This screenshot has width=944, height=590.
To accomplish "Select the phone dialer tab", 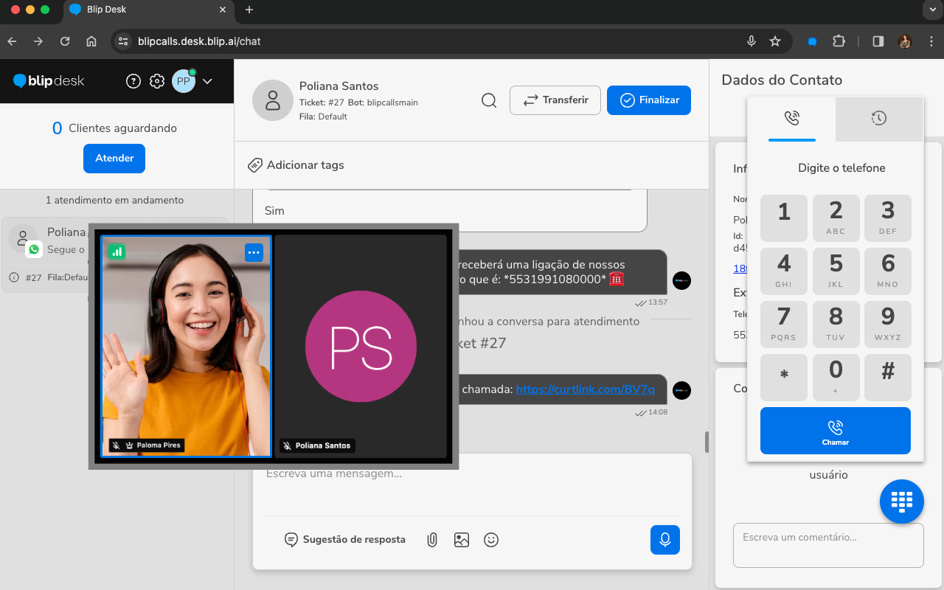I will (791, 118).
